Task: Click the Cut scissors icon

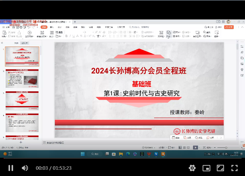Action: 9,32
